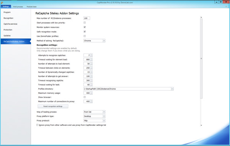Viewport: 230px width, 146px height.
Task: Click the collapse ribbon arrow at top right
Action: [226, 6]
